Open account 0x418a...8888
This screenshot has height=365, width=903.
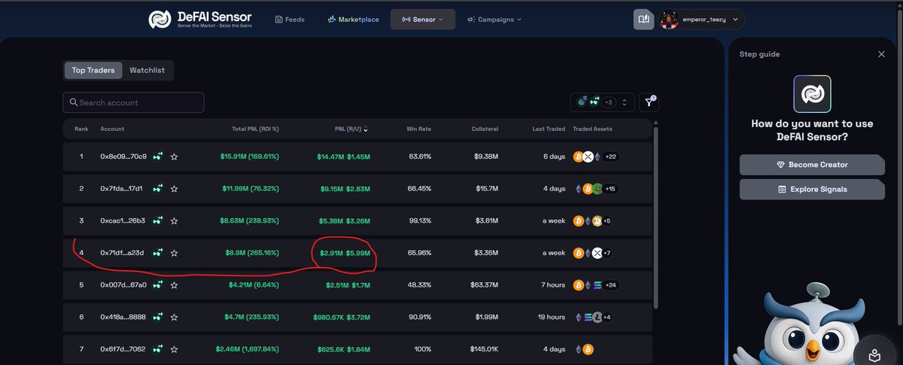coord(123,317)
